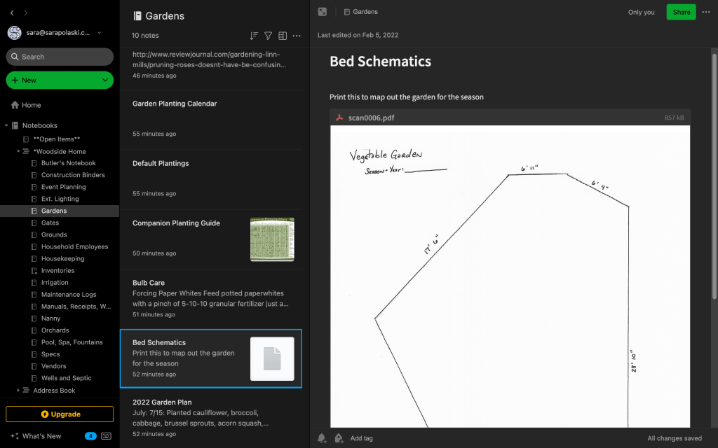The height and width of the screenshot is (448, 718).
Task: Go to Home in sidebar
Action: pyautogui.click(x=32, y=105)
